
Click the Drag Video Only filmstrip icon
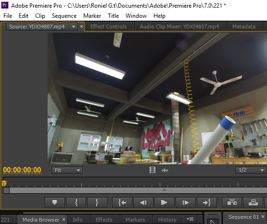tap(153, 170)
